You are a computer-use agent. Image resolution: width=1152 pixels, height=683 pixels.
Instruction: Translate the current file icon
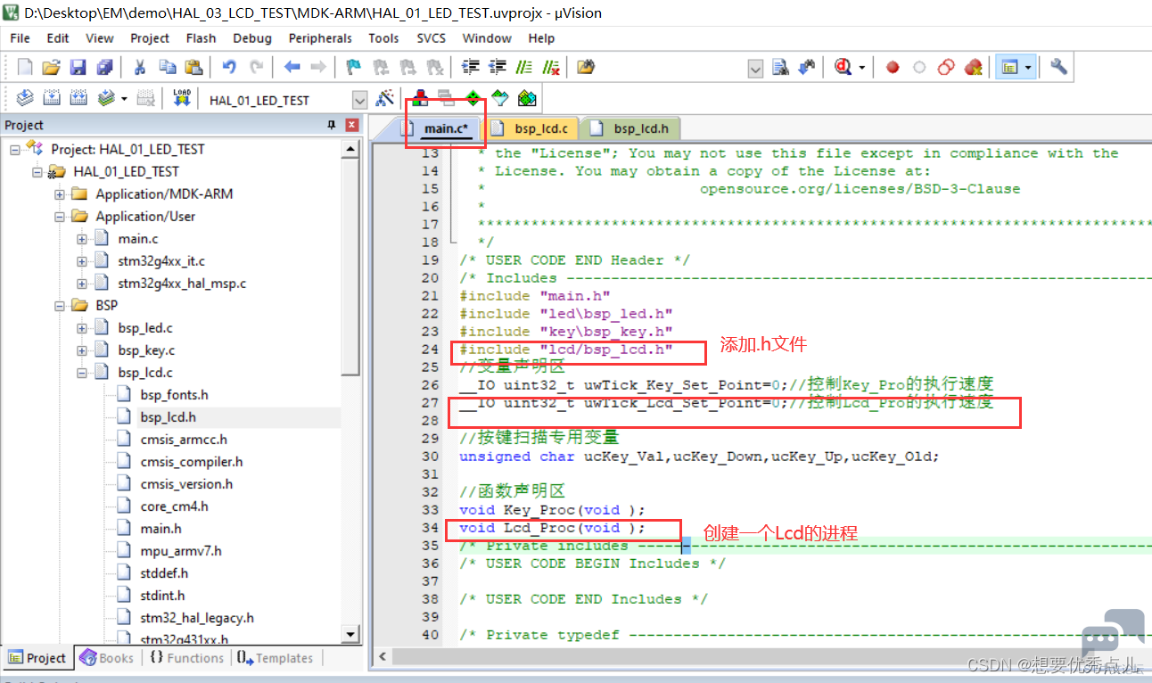(25, 98)
